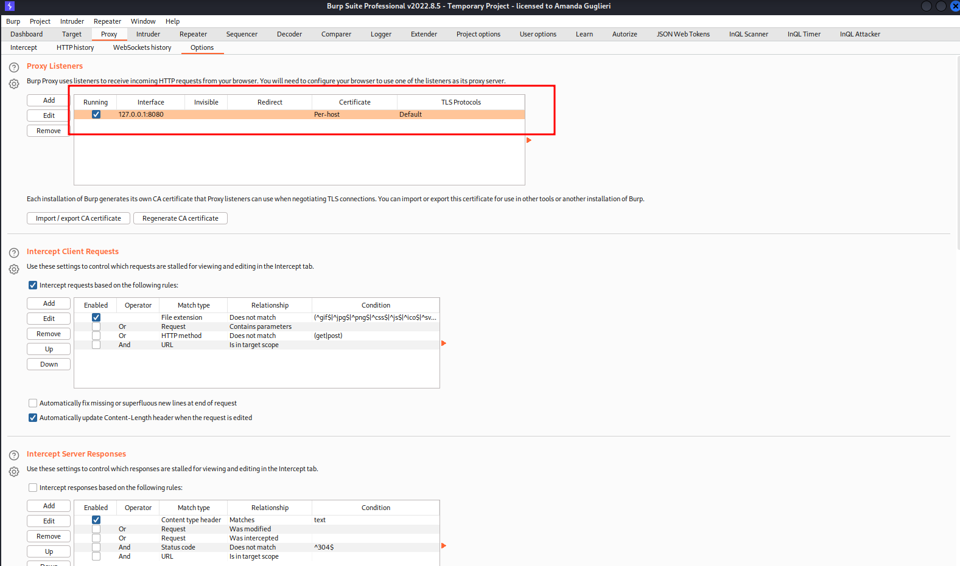This screenshot has height=566, width=960.
Task: Open the HTTP history sub-tab
Action: pos(75,47)
